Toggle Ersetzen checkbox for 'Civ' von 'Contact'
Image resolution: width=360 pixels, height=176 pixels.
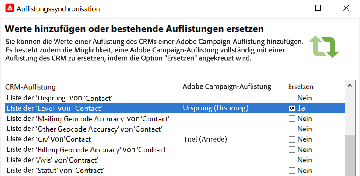(292, 139)
